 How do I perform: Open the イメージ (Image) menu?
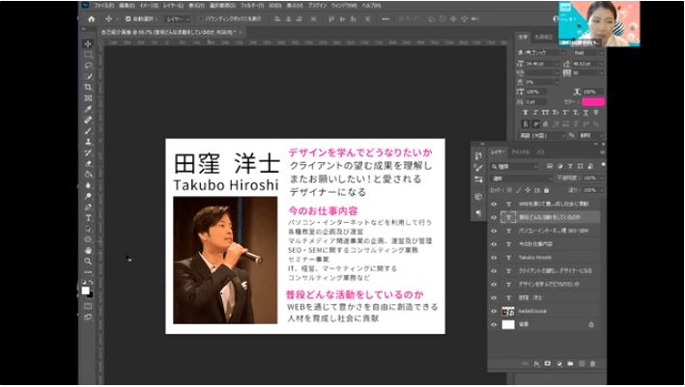(x=148, y=5)
